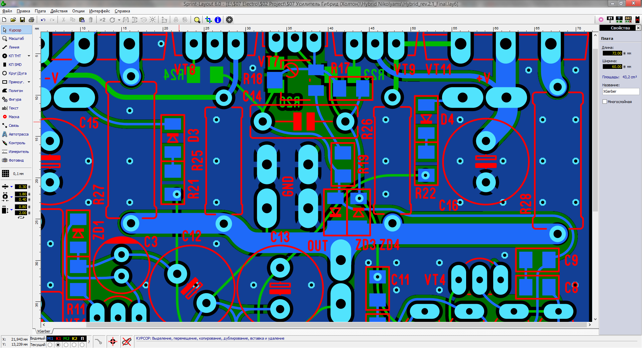Open the Действия menu

pyautogui.click(x=59, y=11)
